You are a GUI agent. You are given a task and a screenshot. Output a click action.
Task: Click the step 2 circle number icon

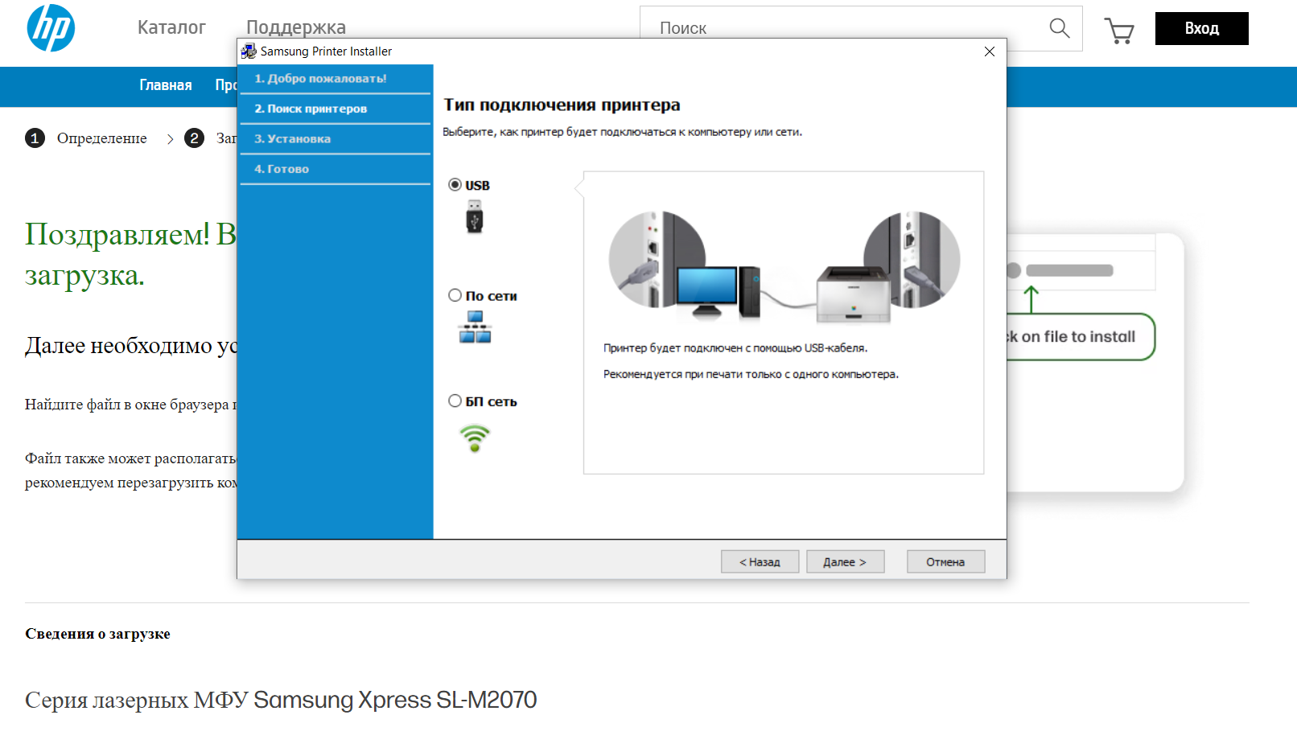194,138
